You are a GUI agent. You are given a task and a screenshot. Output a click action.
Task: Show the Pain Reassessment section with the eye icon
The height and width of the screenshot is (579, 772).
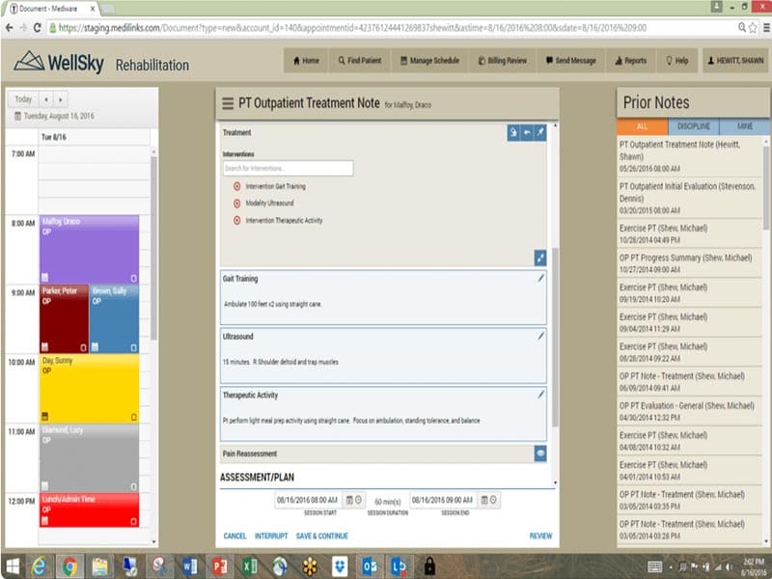tap(540, 454)
